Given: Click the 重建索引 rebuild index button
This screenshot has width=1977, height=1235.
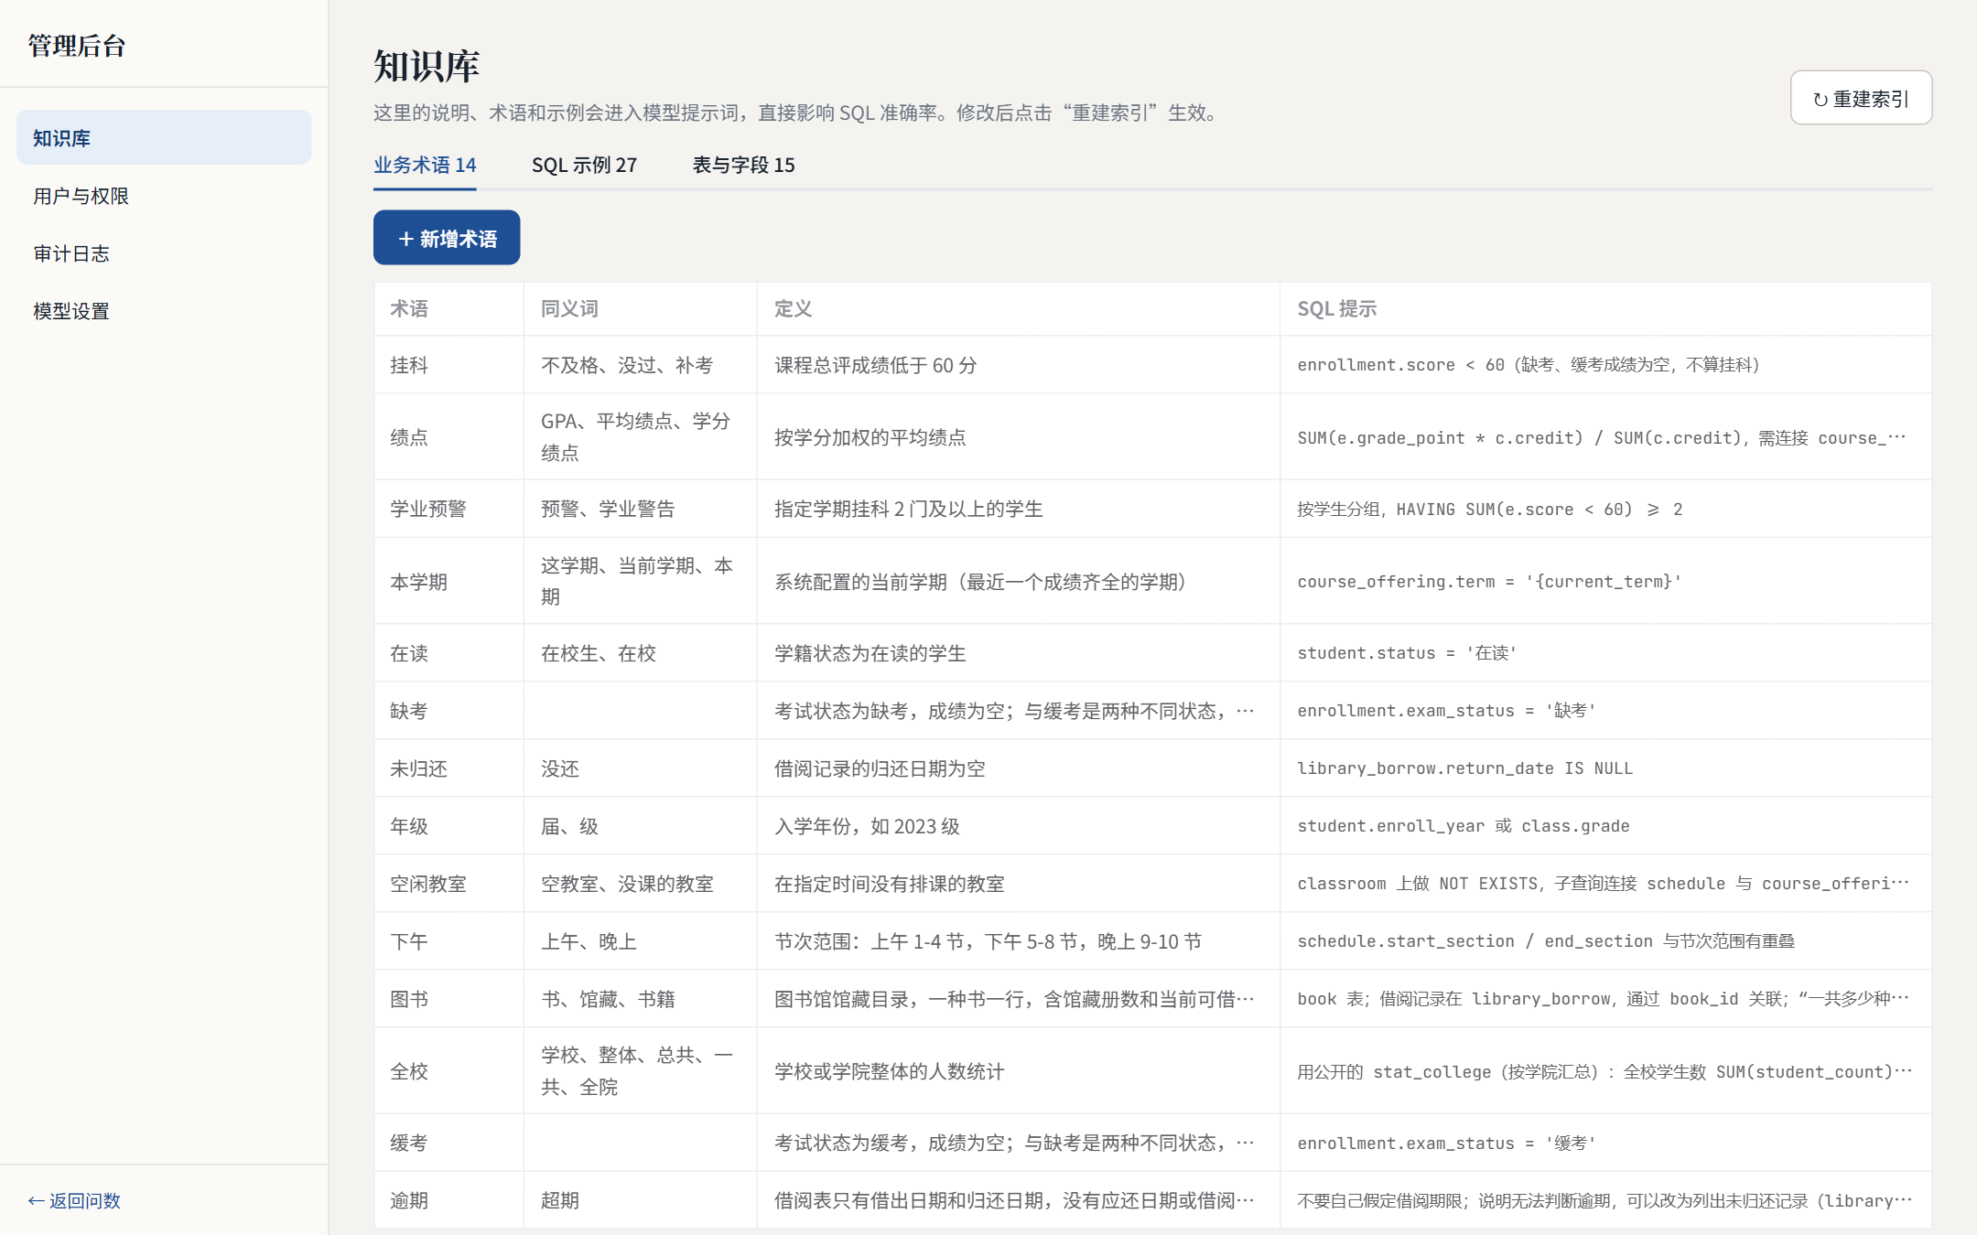Looking at the screenshot, I should pos(1861,98).
